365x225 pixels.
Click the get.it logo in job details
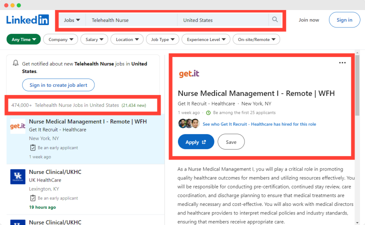pos(189,73)
